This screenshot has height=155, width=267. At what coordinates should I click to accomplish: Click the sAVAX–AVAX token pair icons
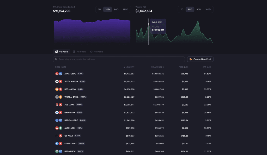tap(59, 144)
